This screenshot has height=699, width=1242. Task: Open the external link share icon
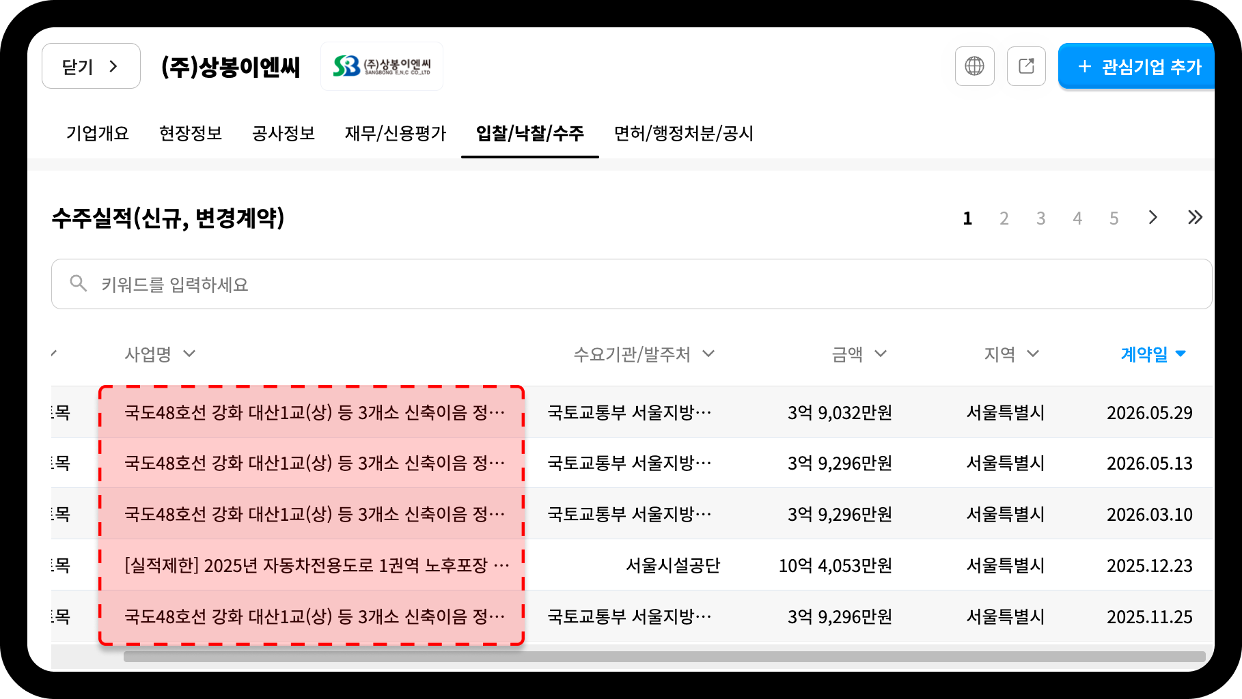pos(1026,66)
